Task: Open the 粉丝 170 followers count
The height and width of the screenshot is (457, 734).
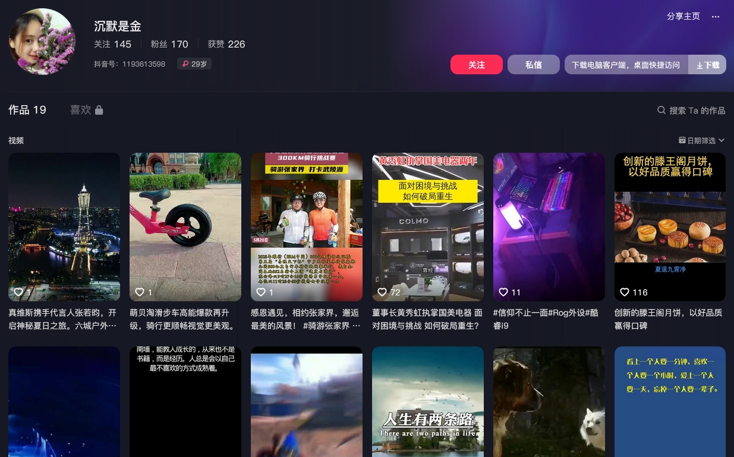Action: pyautogui.click(x=169, y=44)
